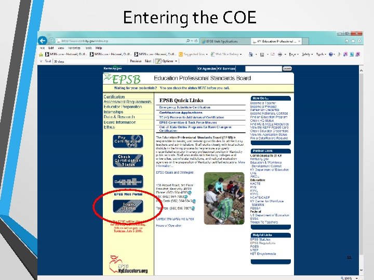Close the KY Education Professional tab
Viewport: 374px width, 280px height.
[299, 41]
